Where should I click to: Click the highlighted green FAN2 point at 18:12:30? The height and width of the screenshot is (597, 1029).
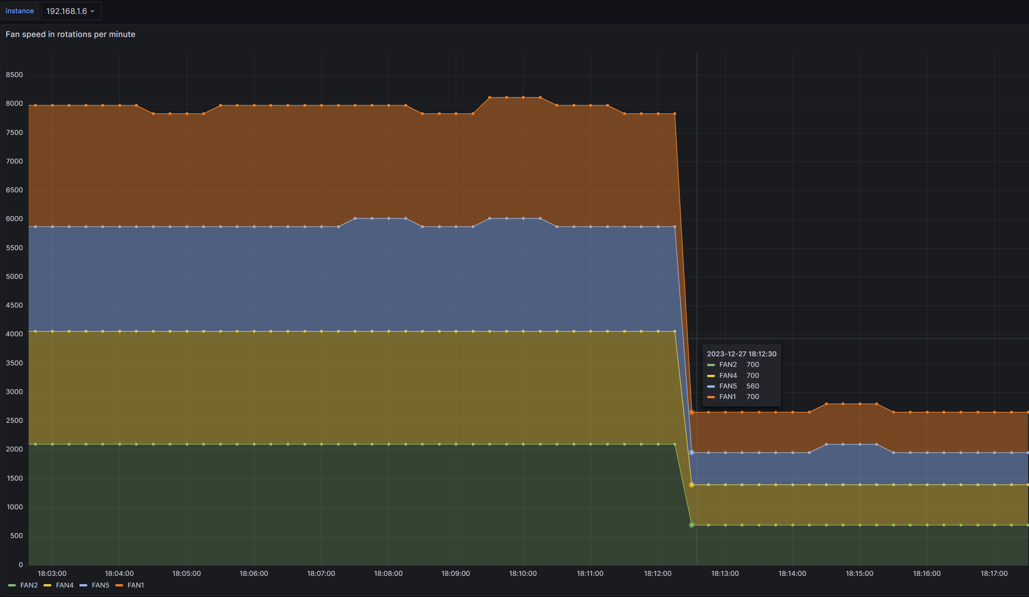(x=691, y=525)
